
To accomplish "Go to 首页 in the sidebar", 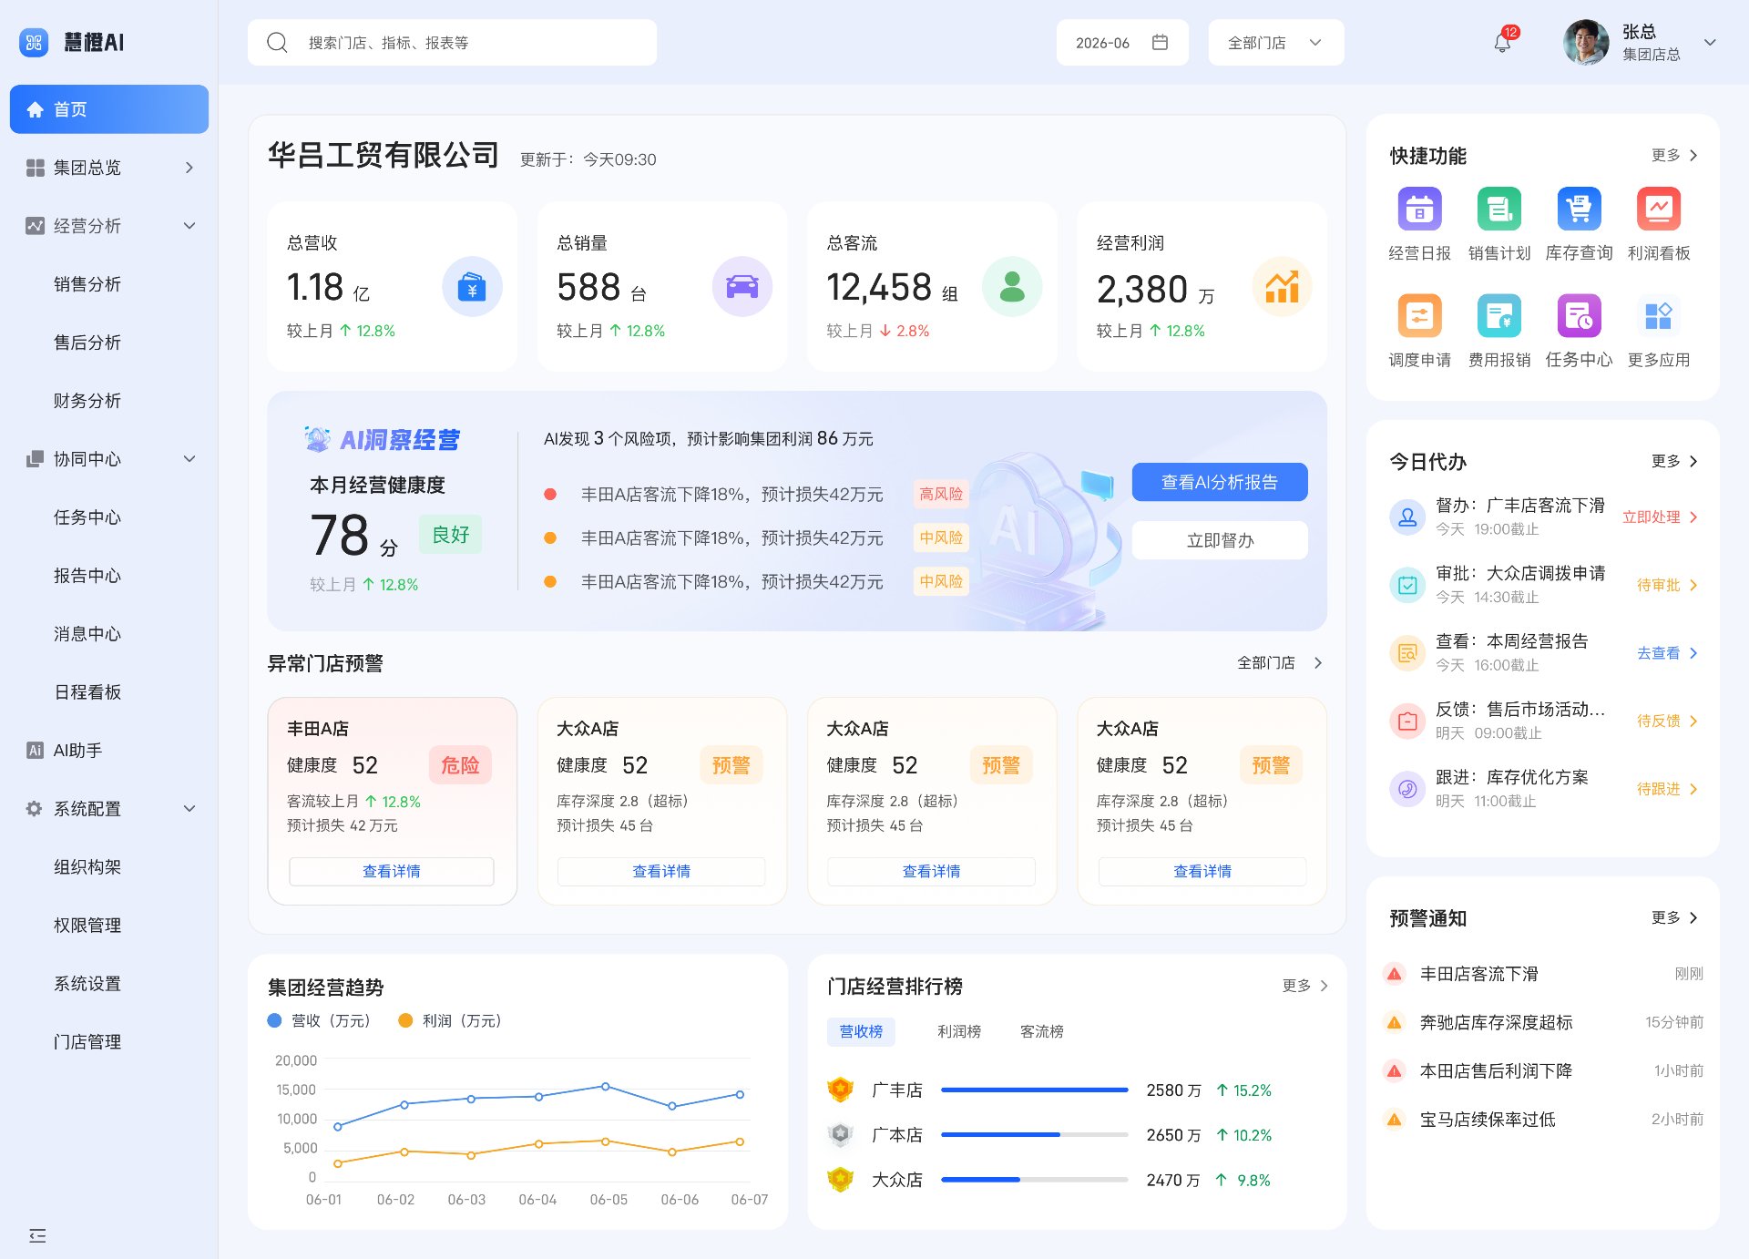I will coord(109,109).
